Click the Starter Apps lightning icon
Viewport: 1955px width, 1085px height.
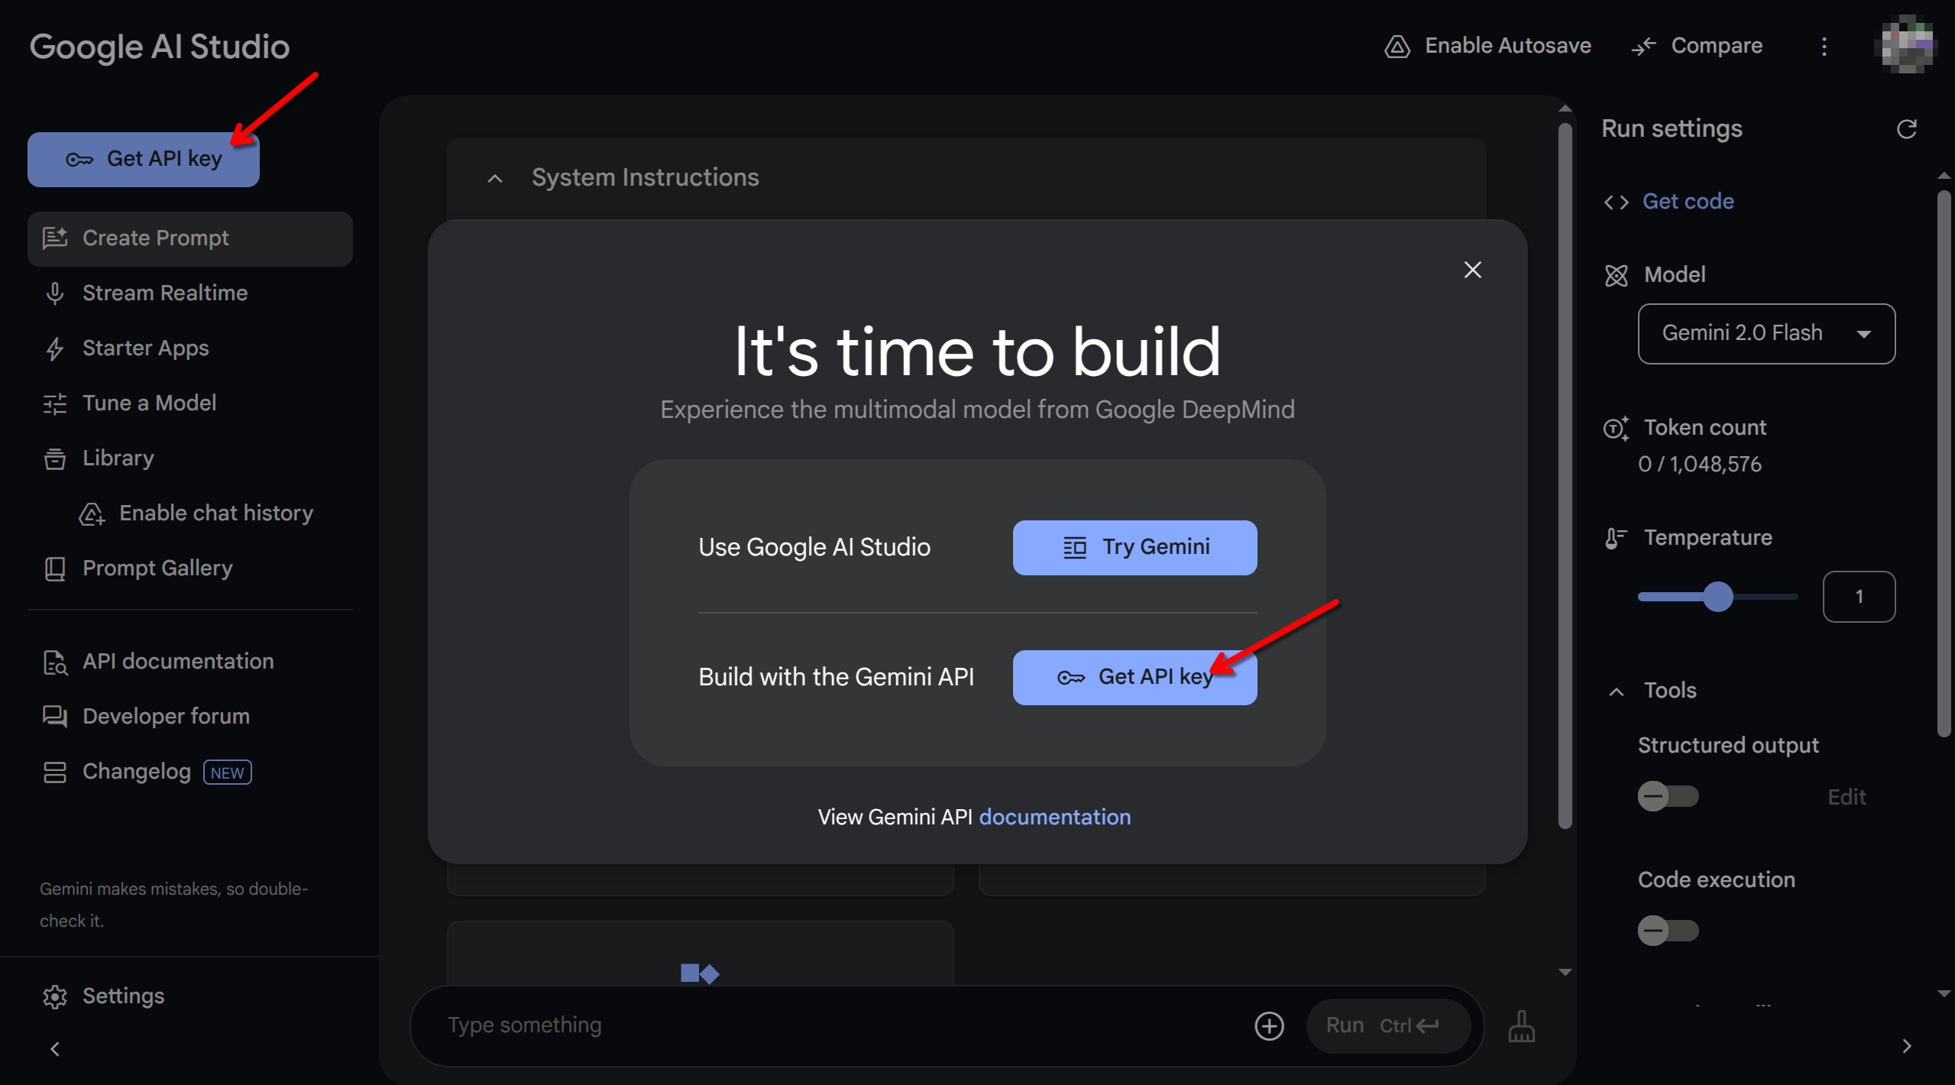click(55, 349)
